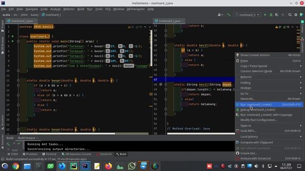Image resolution: width=305 pixels, height=171 pixels.
Task: Toggle fold marker at line 40 kecil method
Action: point(166,45)
